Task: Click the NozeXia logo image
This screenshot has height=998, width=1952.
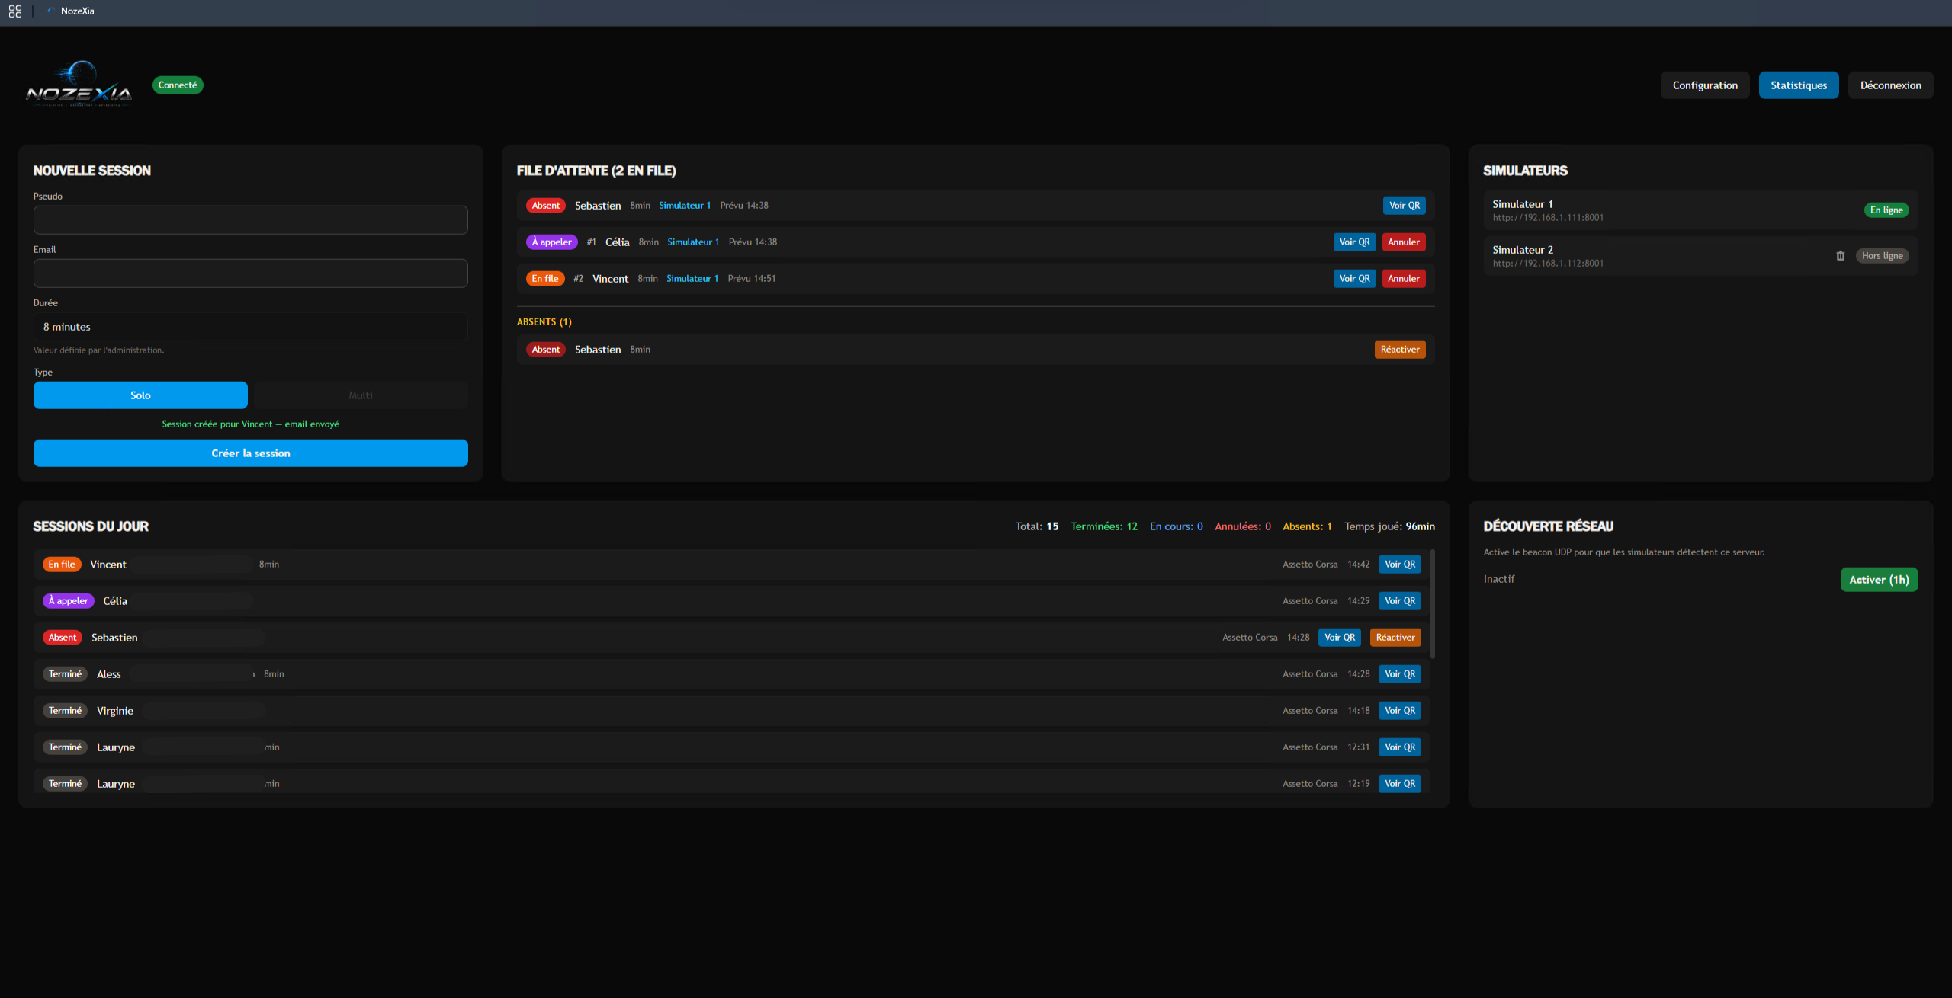Action: [x=79, y=85]
